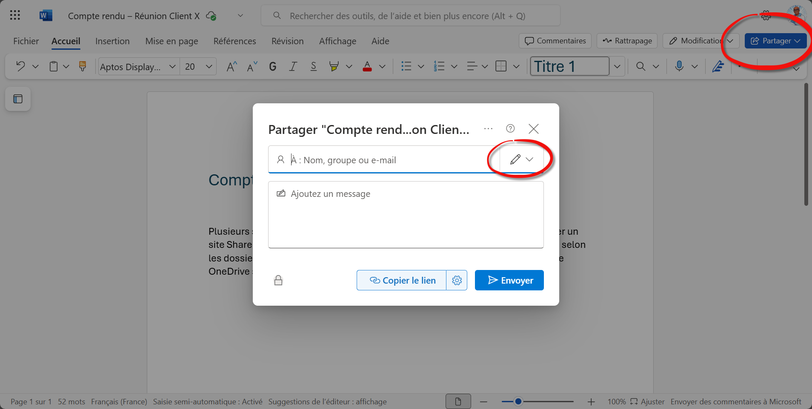Viewport: 812px width, 409px height.
Task: Click the undo arrow icon
Action: tap(20, 66)
